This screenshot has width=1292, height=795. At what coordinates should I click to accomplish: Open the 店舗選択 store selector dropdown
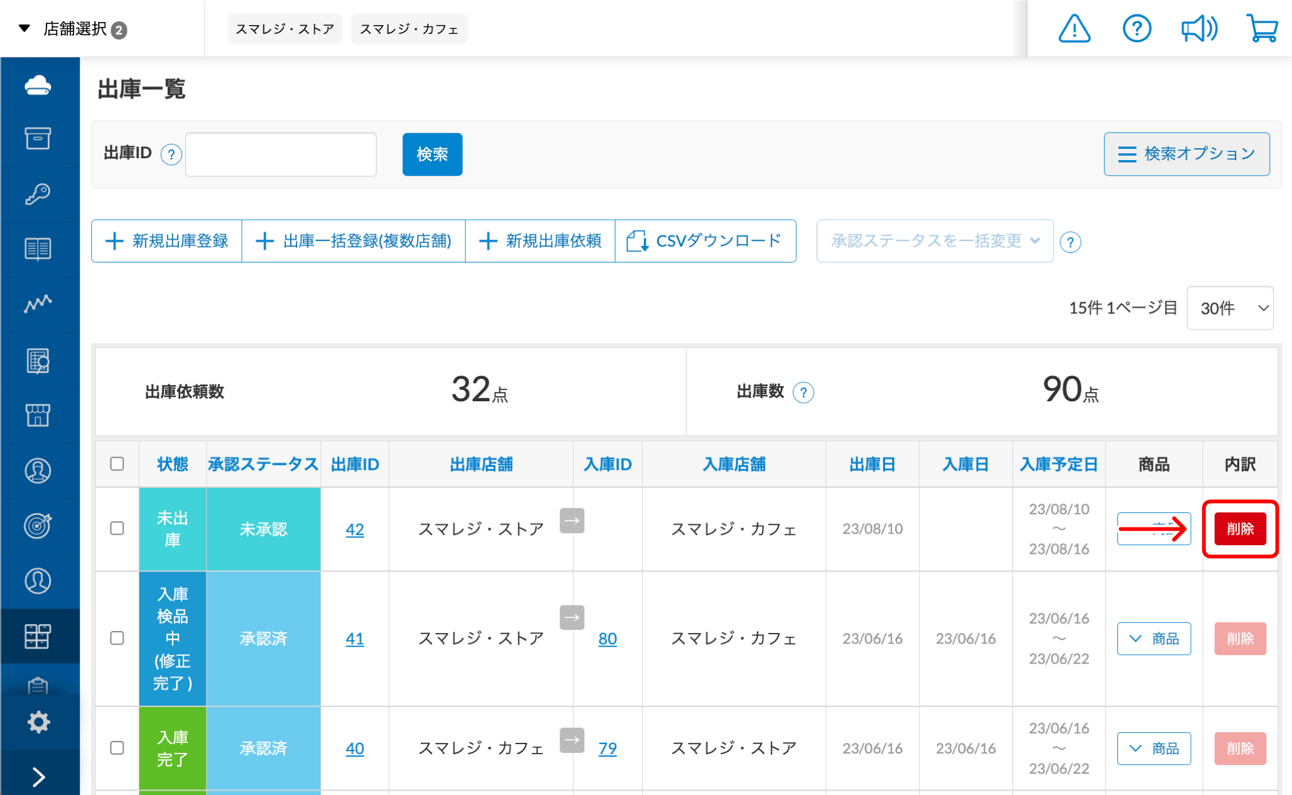[x=73, y=29]
